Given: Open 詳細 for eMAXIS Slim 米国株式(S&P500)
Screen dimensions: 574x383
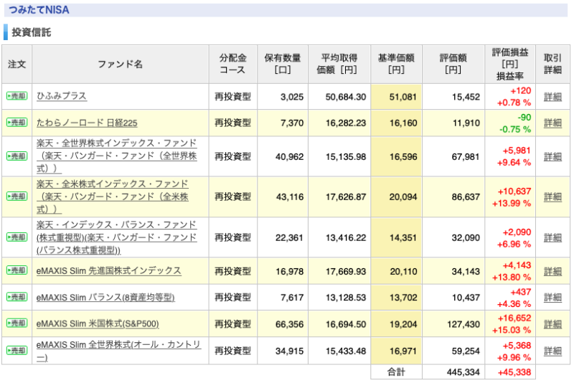Looking at the screenshot, I should [552, 324].
